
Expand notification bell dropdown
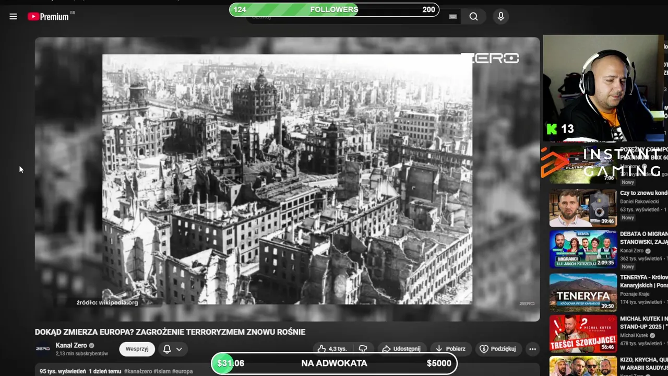[173, 349]
